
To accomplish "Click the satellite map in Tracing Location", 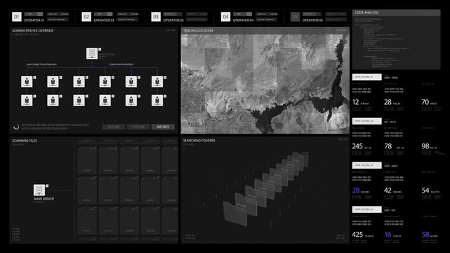I will click(x=265, y=84).
